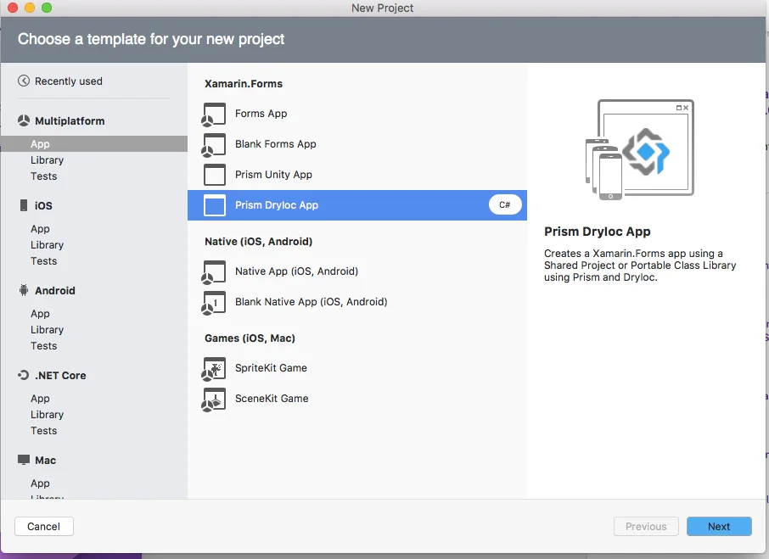Select Library under .NET Core
Image resolution: width=769 pixels, height=559 pixels.
click(x=47, y=415)
